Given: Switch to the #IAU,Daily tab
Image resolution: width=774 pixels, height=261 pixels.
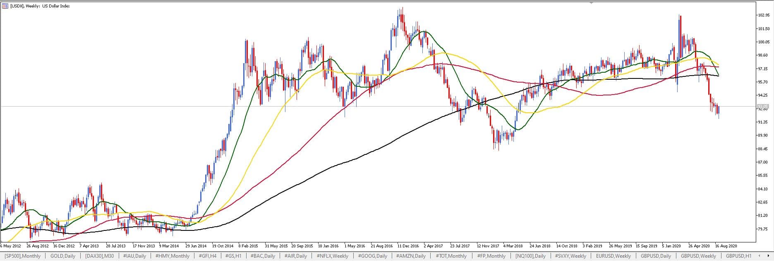Looking at the screenshot, I should tap(135, 256).
